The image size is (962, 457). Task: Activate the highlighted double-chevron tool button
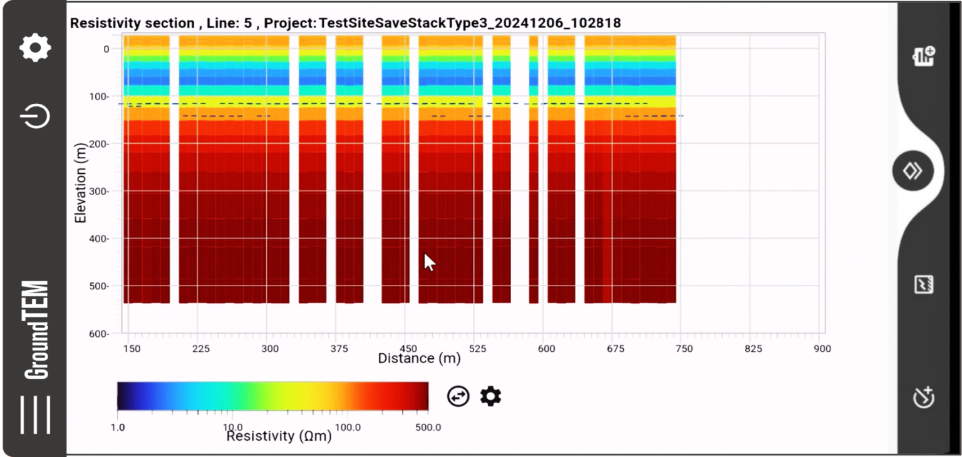click(x=913, y=170)
